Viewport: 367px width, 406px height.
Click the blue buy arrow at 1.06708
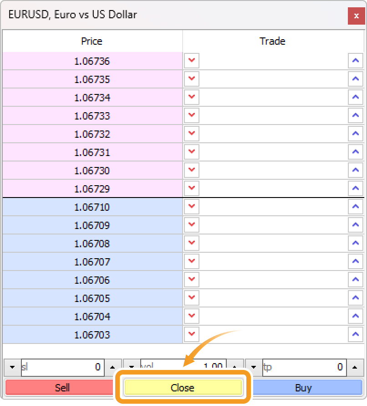[x=355, y=243]
